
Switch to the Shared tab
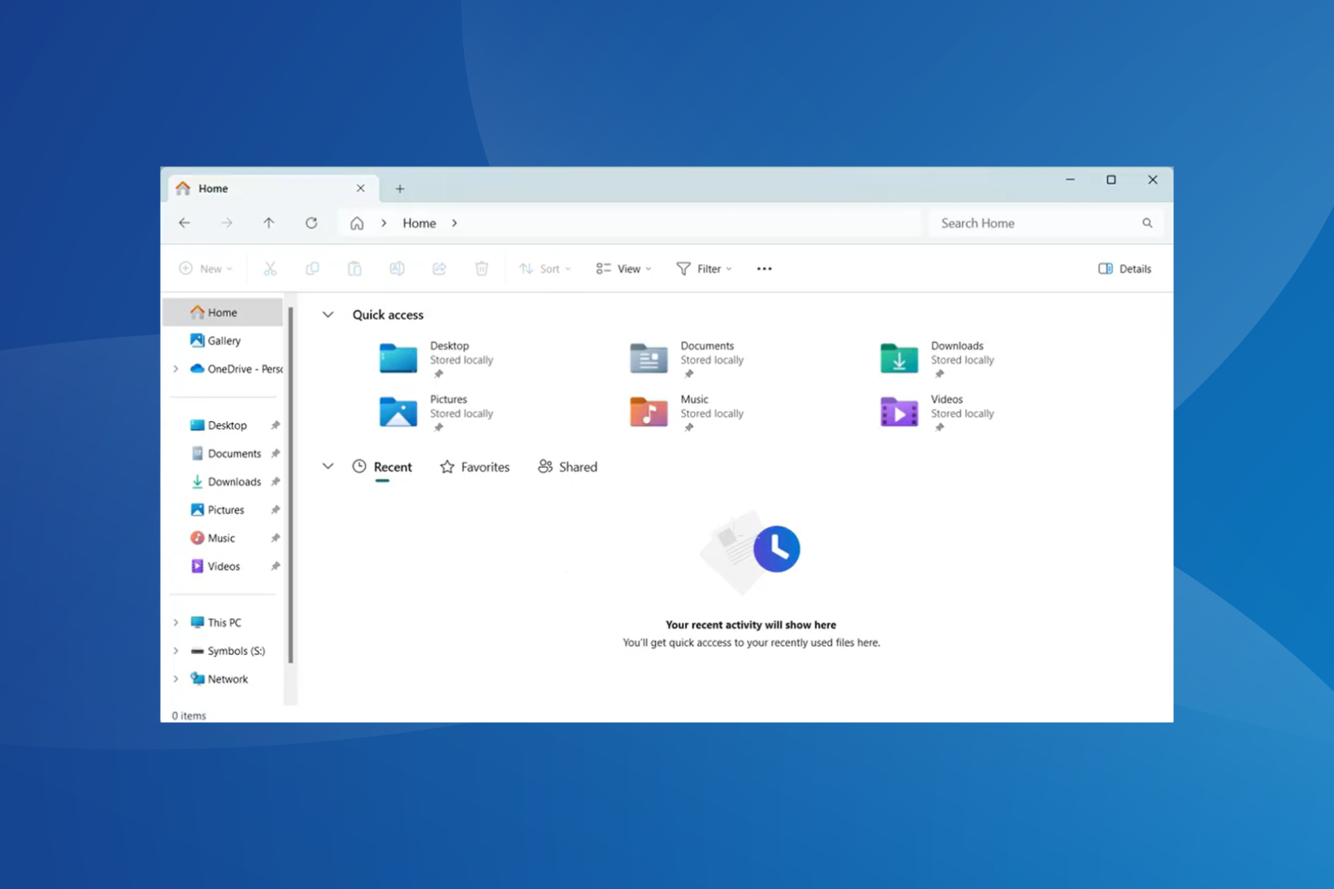[568, 467]
